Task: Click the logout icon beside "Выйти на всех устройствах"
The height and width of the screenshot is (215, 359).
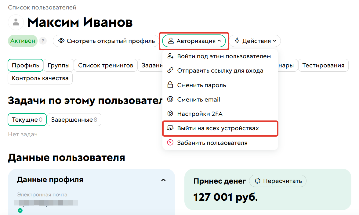Action: [170, 128]
